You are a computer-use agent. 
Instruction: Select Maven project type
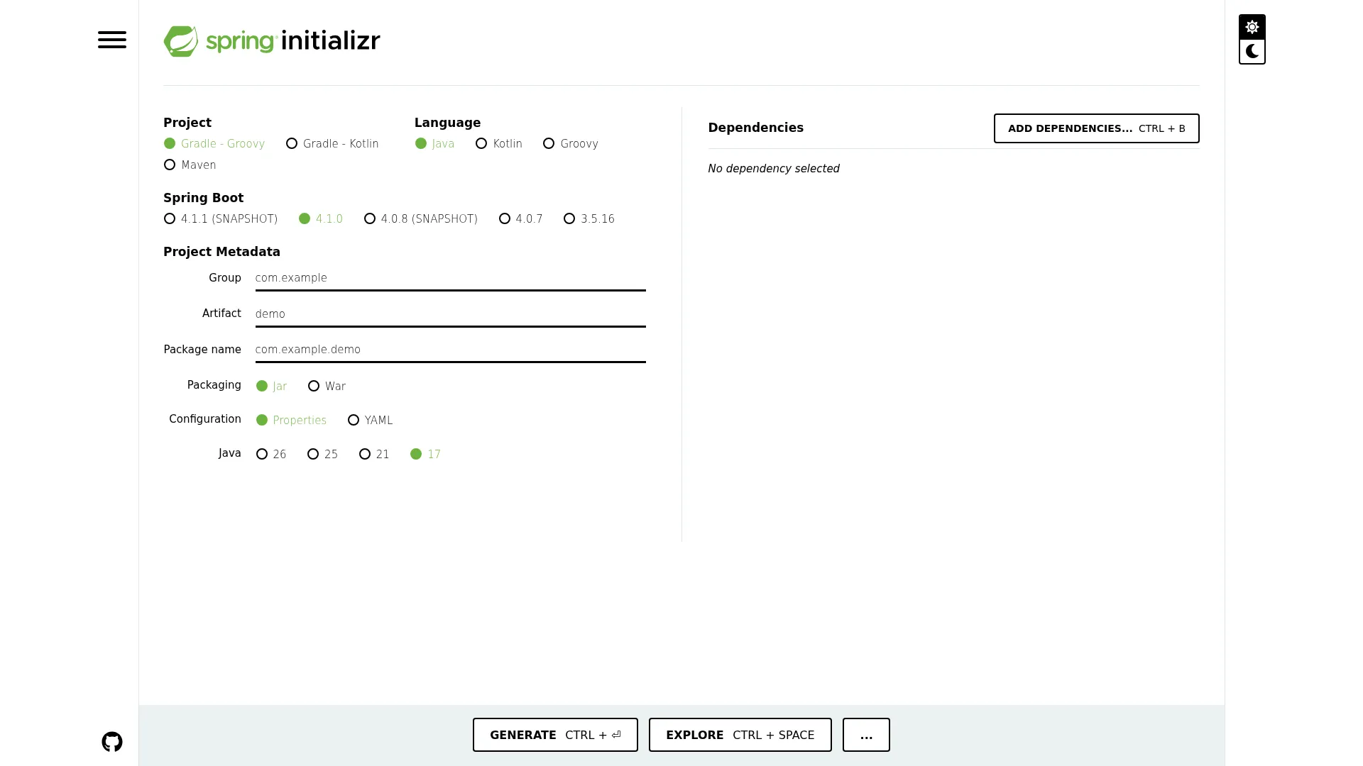(x=190, y=165)
